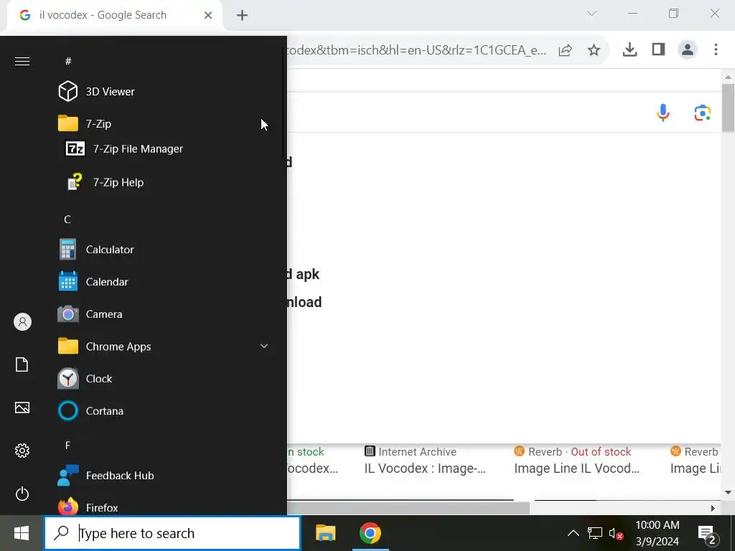Image resolution: width=735 pixels, height=551 pixels.
Task: Start Google voice search microphone
Action: [663, 113]
